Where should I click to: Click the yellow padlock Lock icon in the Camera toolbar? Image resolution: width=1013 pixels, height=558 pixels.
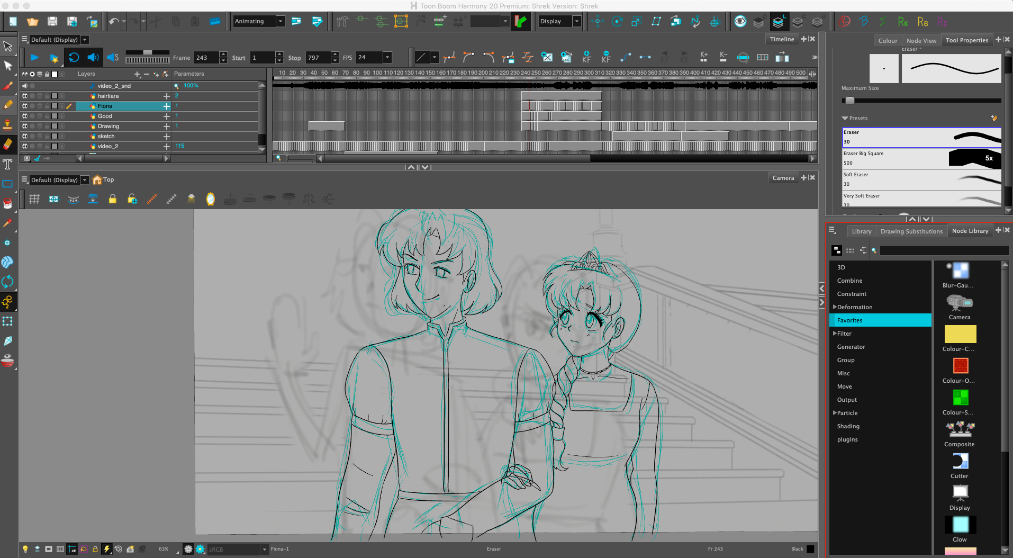pyautogui.click(x=112, y=199)
